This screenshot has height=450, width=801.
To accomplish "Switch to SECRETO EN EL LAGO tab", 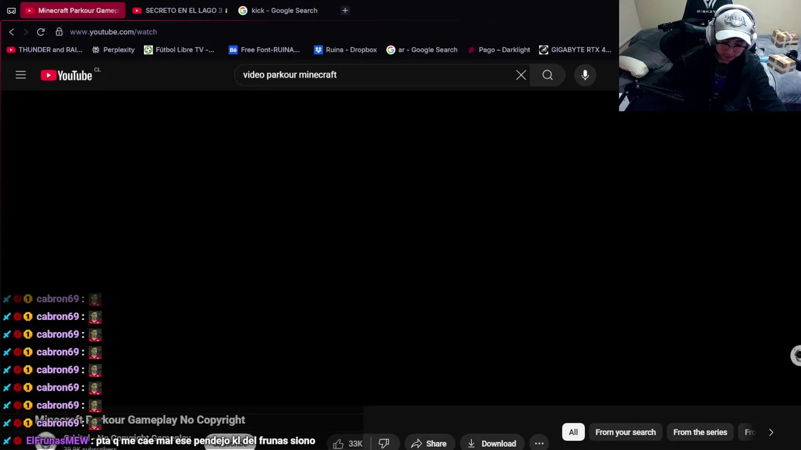I will pos(180,11).
